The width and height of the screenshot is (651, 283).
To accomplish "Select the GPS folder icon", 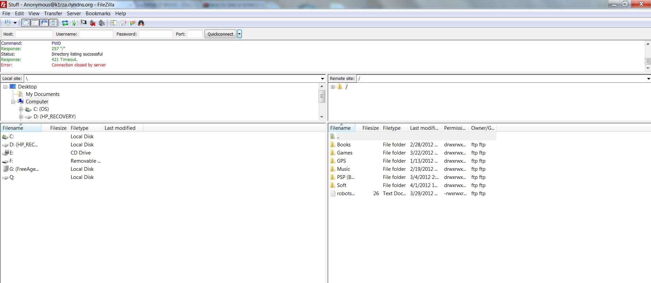I will pyautogui.click(x=333, y=161).
